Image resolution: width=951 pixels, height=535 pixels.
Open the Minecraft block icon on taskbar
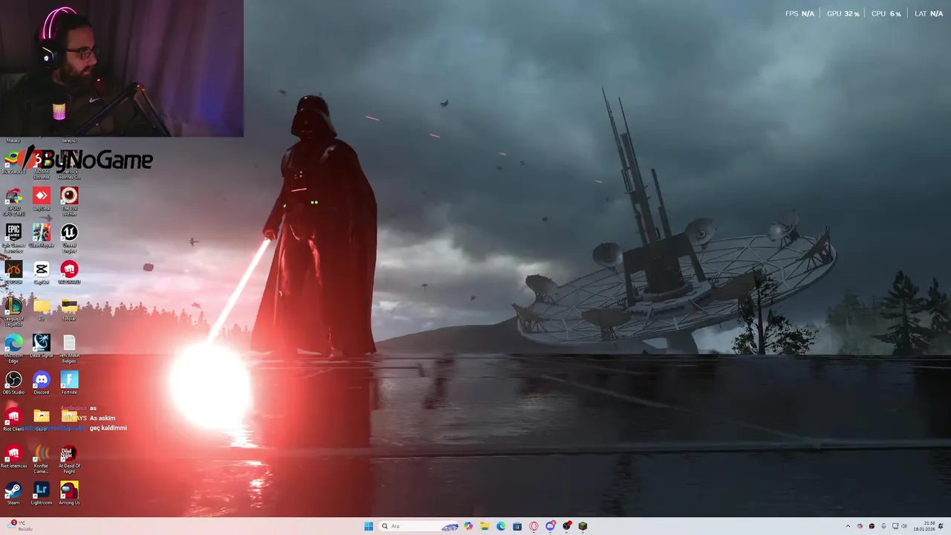pos(582,526)
